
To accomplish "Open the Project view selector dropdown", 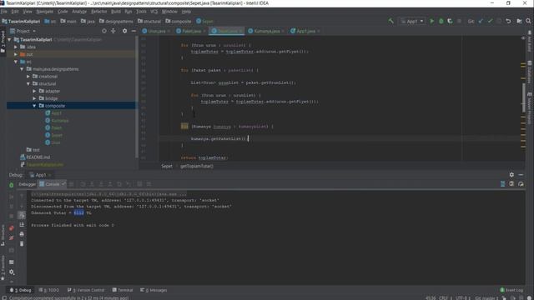I will tap(23, 31).
